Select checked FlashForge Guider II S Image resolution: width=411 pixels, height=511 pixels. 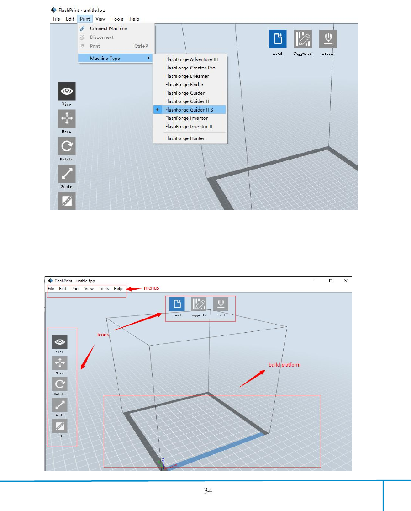(190, 110)
